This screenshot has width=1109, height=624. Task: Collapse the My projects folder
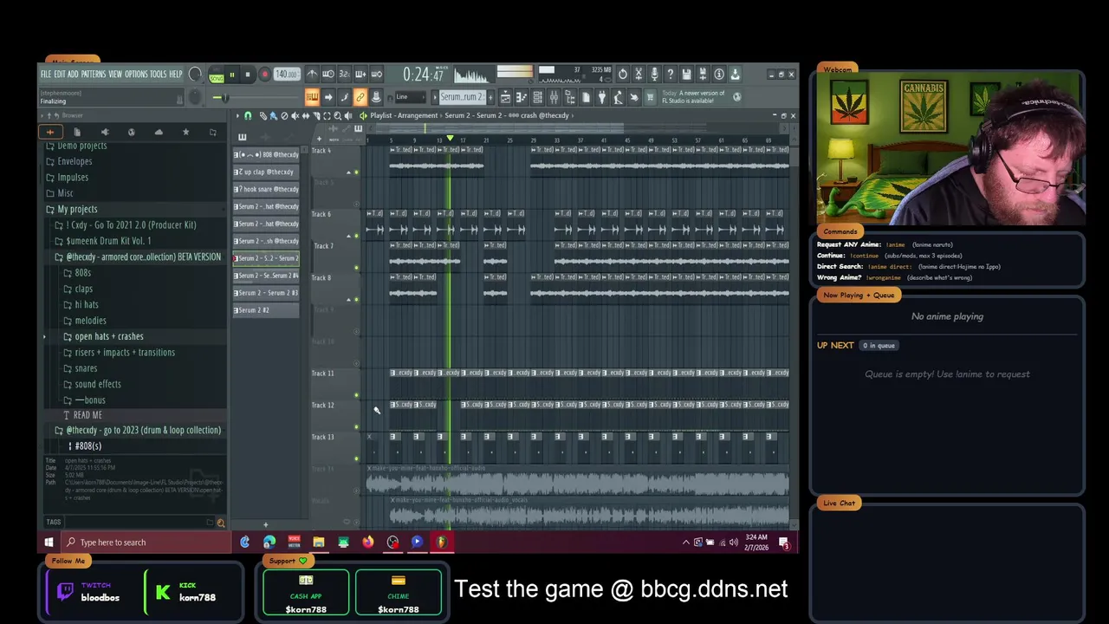coord(76,209)
